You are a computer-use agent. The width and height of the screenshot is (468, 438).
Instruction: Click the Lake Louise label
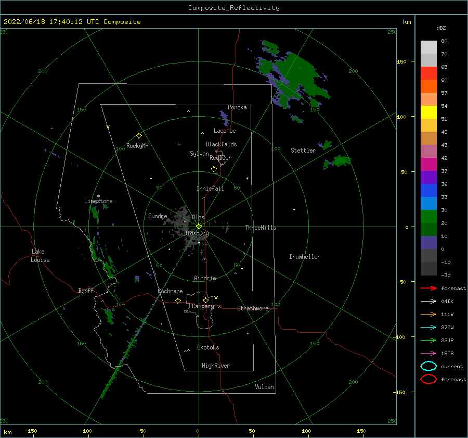[x=40, y=256]
